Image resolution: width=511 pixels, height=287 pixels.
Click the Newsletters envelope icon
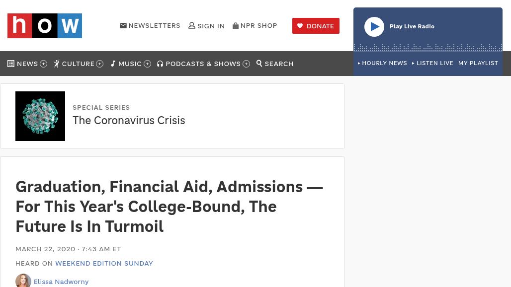123,26
